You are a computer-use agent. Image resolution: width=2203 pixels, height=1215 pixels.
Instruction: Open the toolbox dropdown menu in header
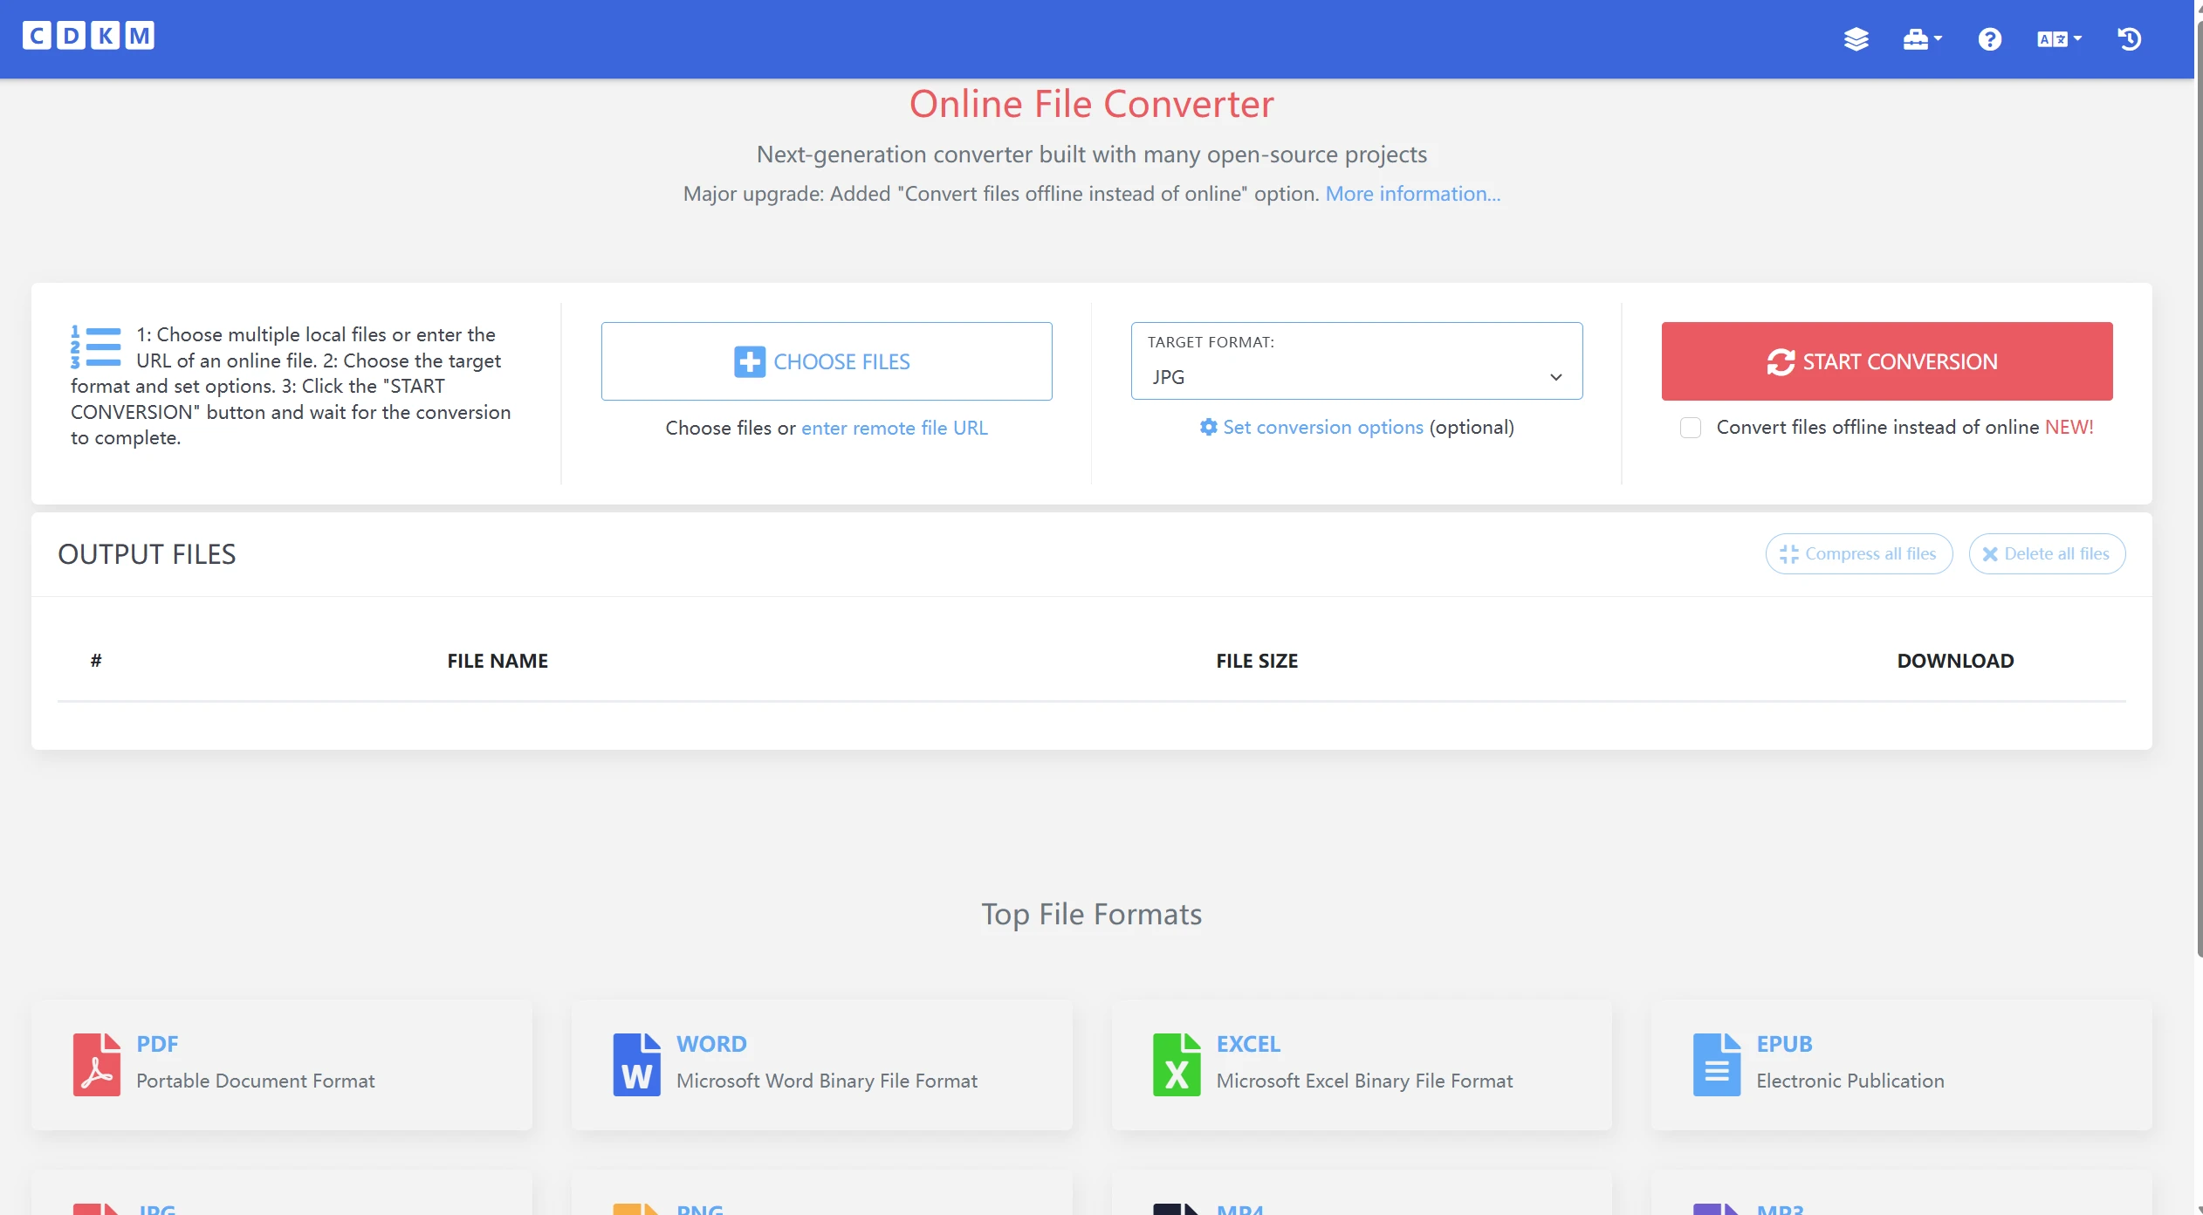pyautogui.click(x=1922, y=39)
